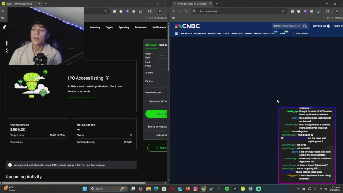Image resolution: width=343 pixels, height=193 pixels.
Task: Open extensions puzzle icon in CNBC window
Action: [318, 11]
